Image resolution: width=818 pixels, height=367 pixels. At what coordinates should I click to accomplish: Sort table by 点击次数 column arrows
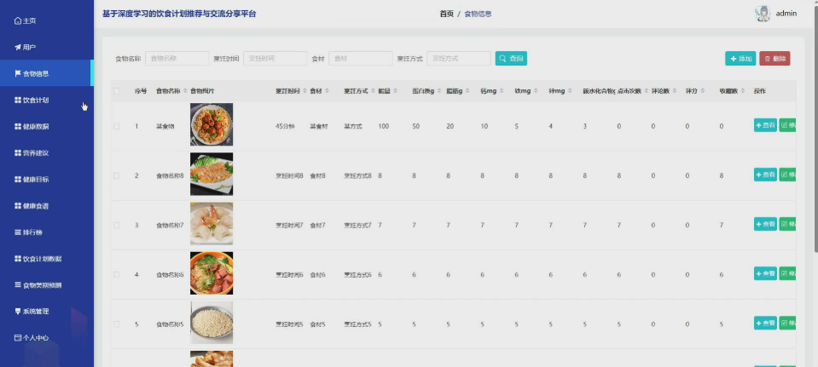coord(647,91)
